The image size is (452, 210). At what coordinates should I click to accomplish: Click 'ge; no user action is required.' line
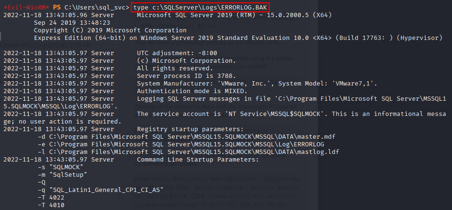click(x=63, y=122)
